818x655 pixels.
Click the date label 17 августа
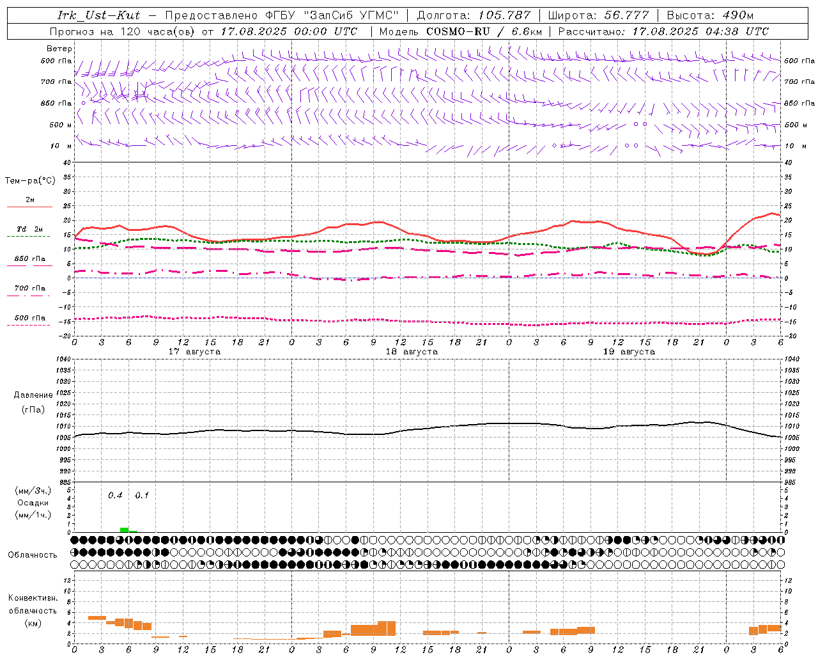[x=194, y=352]
